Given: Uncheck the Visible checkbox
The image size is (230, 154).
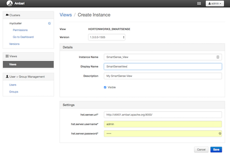Looking at the screenshot, I should click(105, 87).
